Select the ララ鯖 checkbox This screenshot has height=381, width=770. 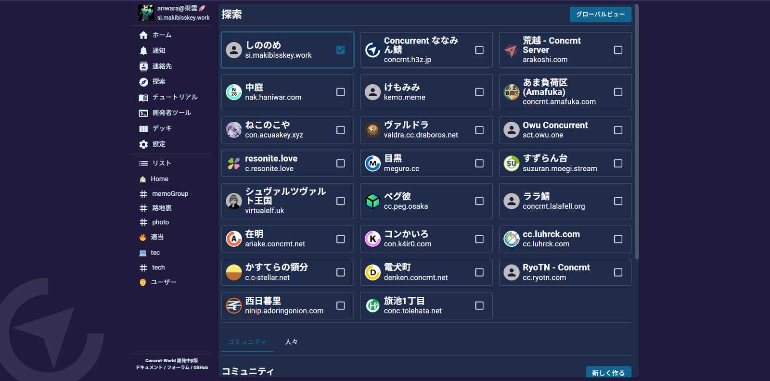(x=618, y=201)
